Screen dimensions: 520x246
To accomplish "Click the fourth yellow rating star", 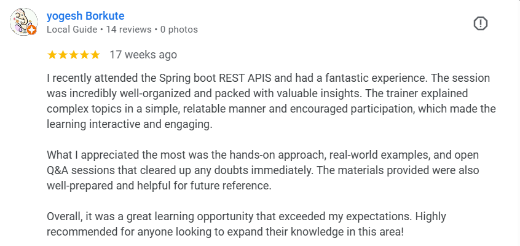I will tap(84, 55).
